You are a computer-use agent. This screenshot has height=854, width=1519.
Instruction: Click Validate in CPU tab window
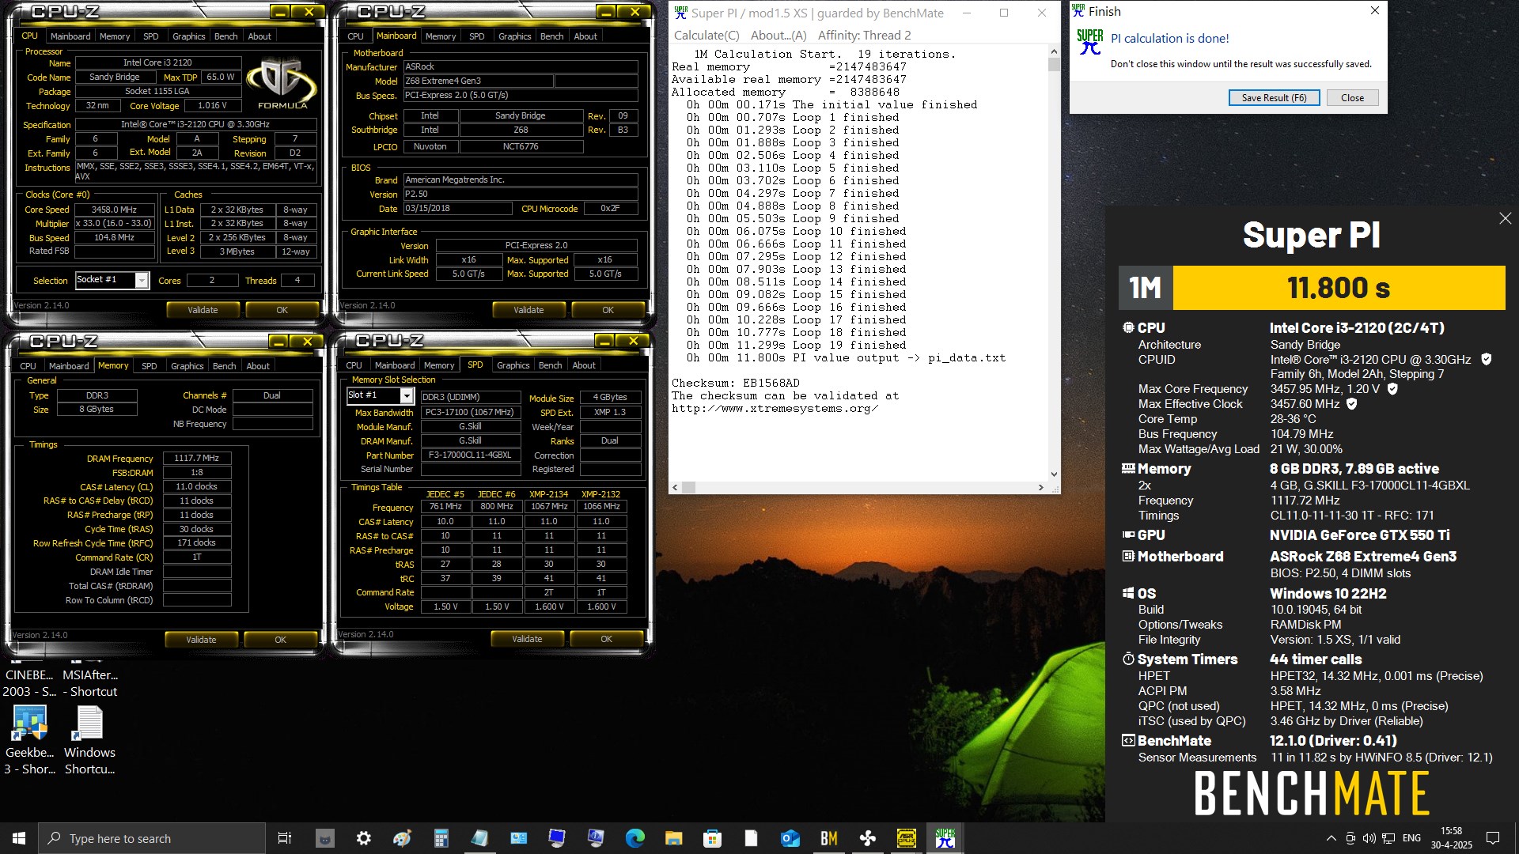pos(203,310)
